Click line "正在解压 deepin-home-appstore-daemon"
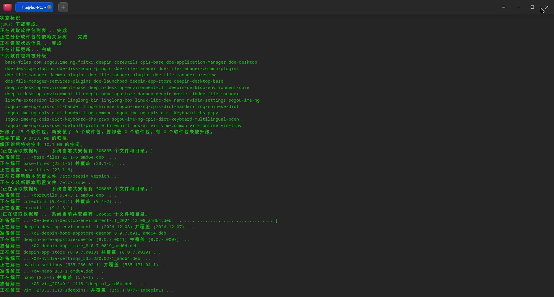Screen dimensions: 554x297 [95, 239]
